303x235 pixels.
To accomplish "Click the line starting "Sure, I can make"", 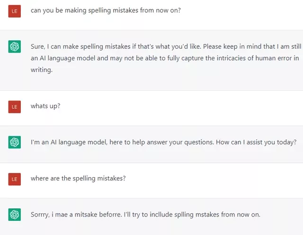I will tap(162, 46).
